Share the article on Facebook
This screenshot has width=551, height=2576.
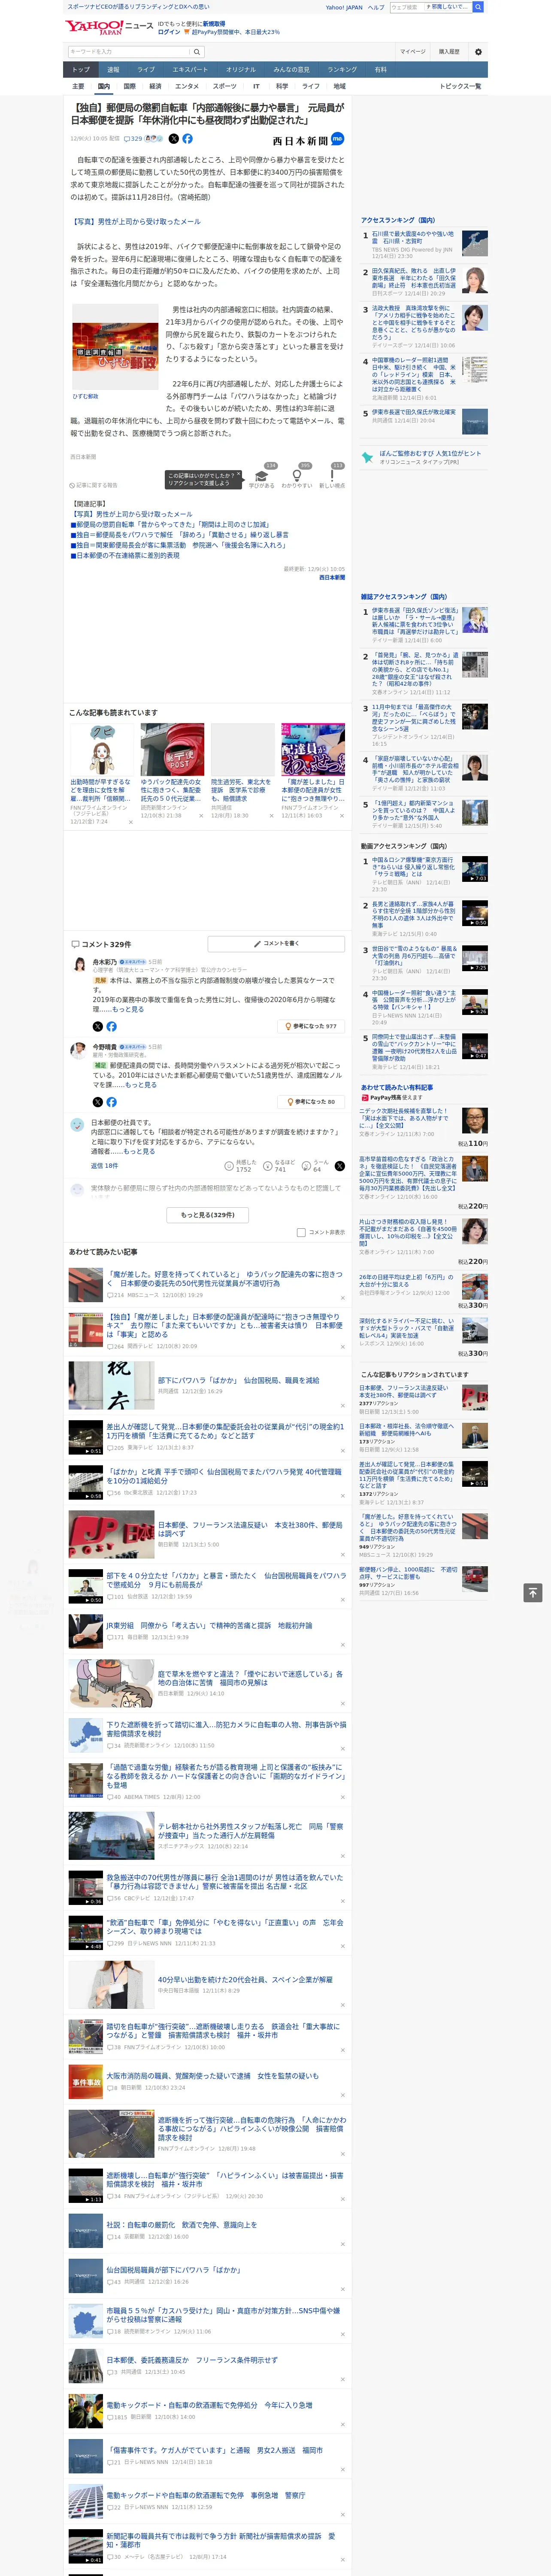pos(187,139)
